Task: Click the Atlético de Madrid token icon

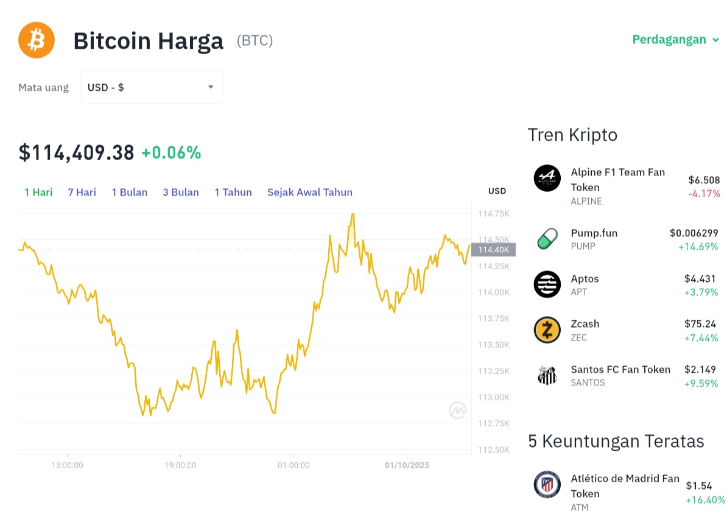Action: pyautogui.click(x=547, y=485)
